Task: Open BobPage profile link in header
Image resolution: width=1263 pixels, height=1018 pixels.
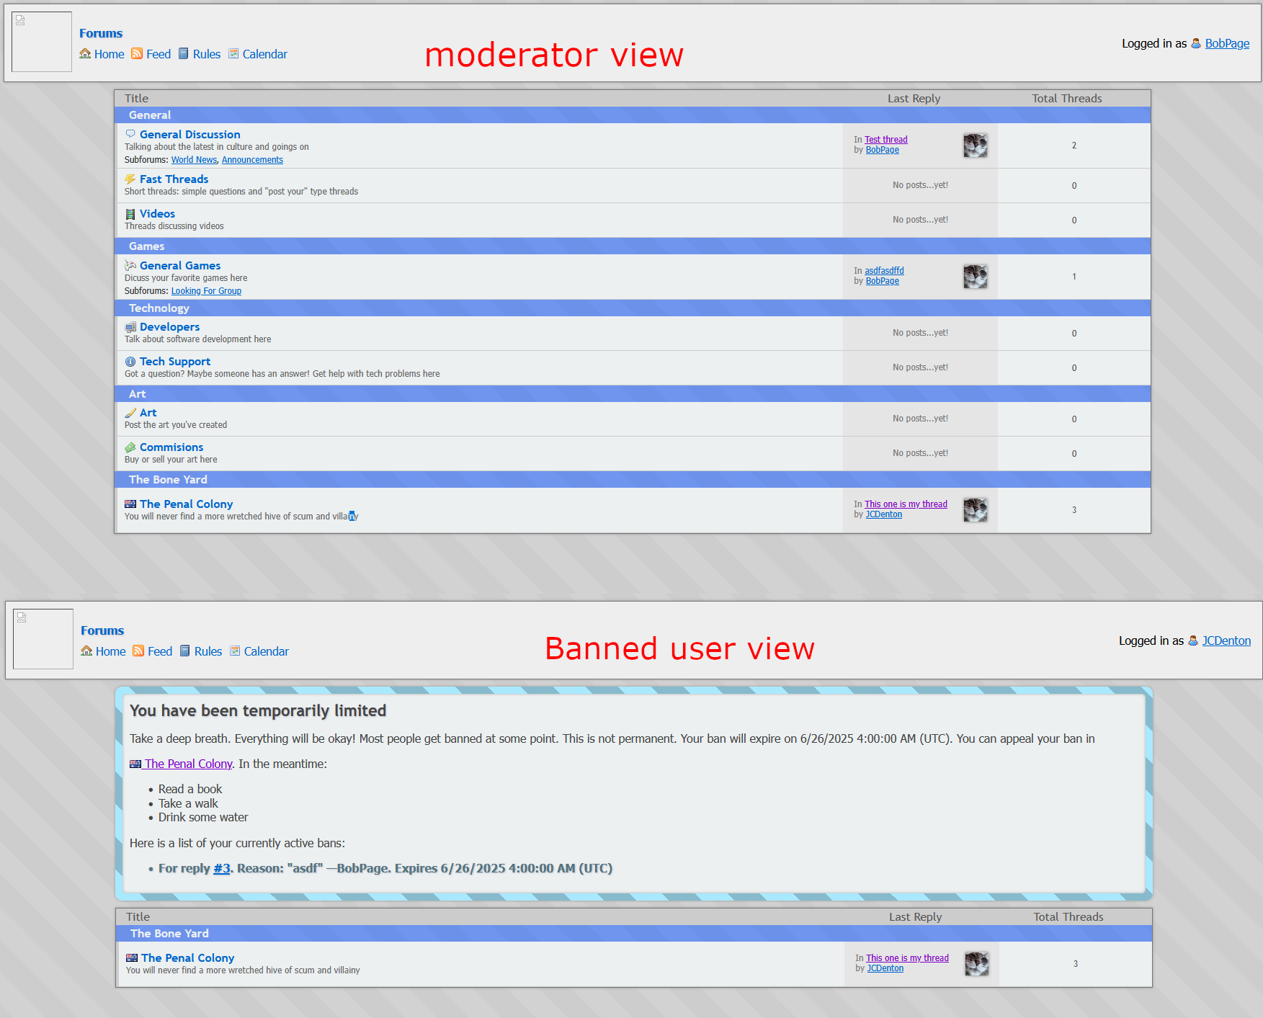Action: (1228, 44)
